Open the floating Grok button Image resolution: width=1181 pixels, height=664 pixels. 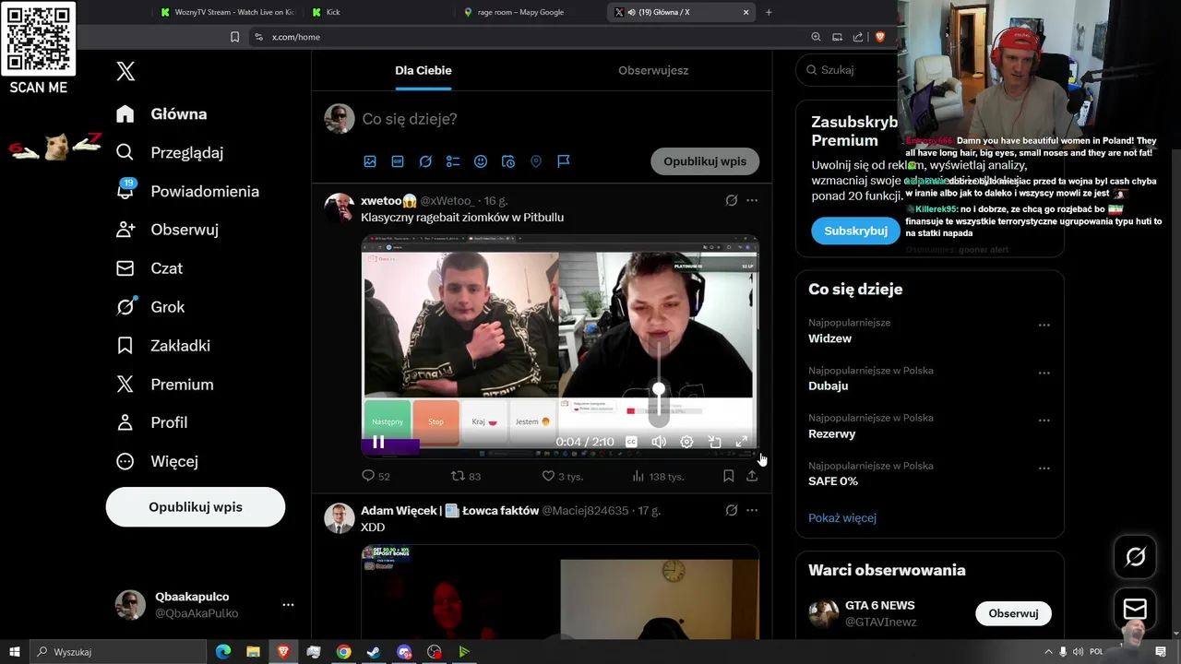click(x=1136, y=556)
